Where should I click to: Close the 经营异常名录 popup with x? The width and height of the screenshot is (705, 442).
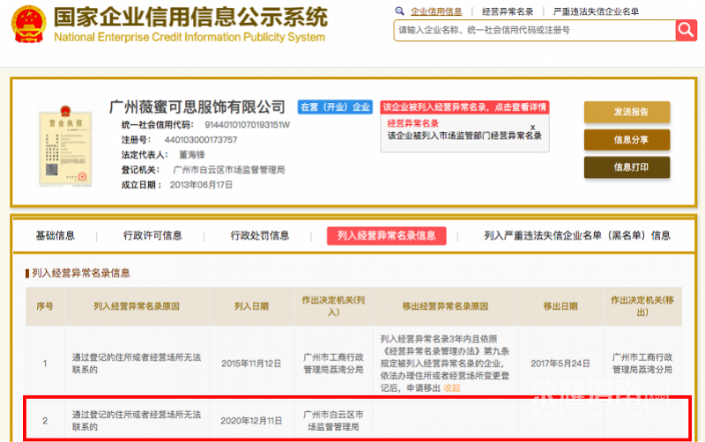click(x=532, y=127)
